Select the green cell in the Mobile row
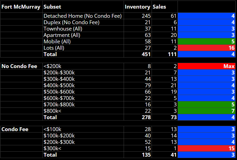Image resolution: width=237 pixels, height=160 pixels. 207,42
